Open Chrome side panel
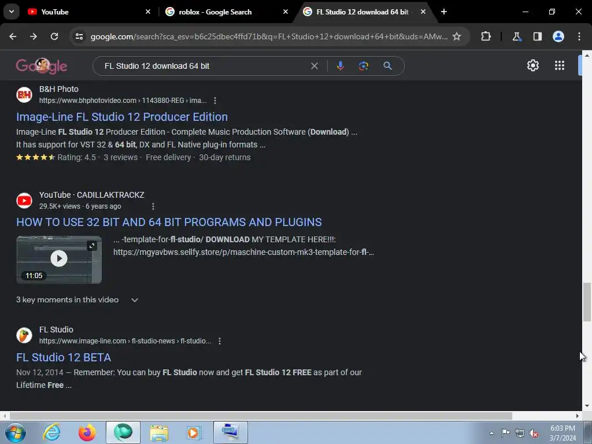Viewport: 592px width, 444px height. pyautogui.click(x=537, y=36)
